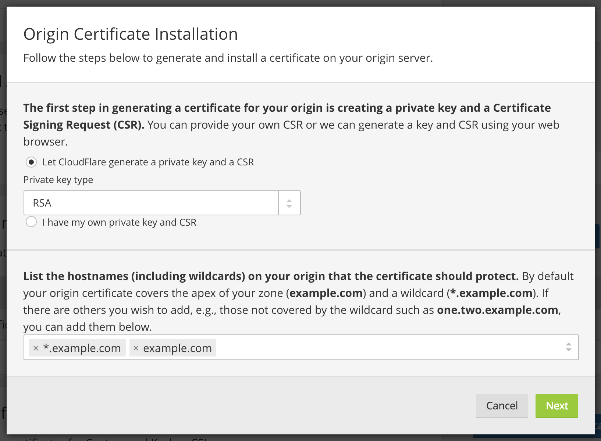Select the example.com tag text in the field
601x441 pixels.
tap(177, 348)
